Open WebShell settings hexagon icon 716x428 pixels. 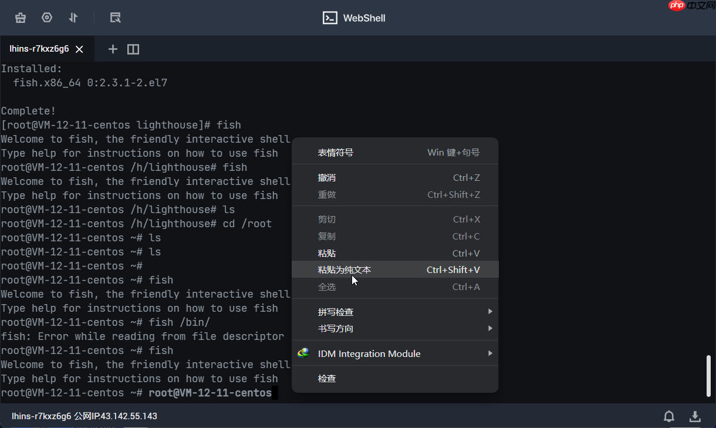[x=47, y=18]
